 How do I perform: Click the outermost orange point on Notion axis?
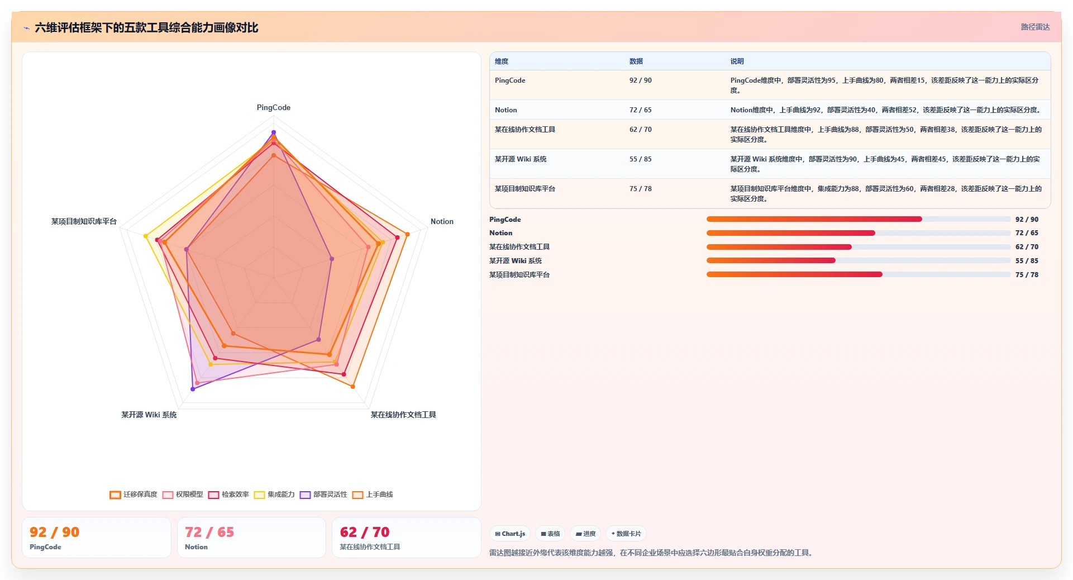coord(407,234)
